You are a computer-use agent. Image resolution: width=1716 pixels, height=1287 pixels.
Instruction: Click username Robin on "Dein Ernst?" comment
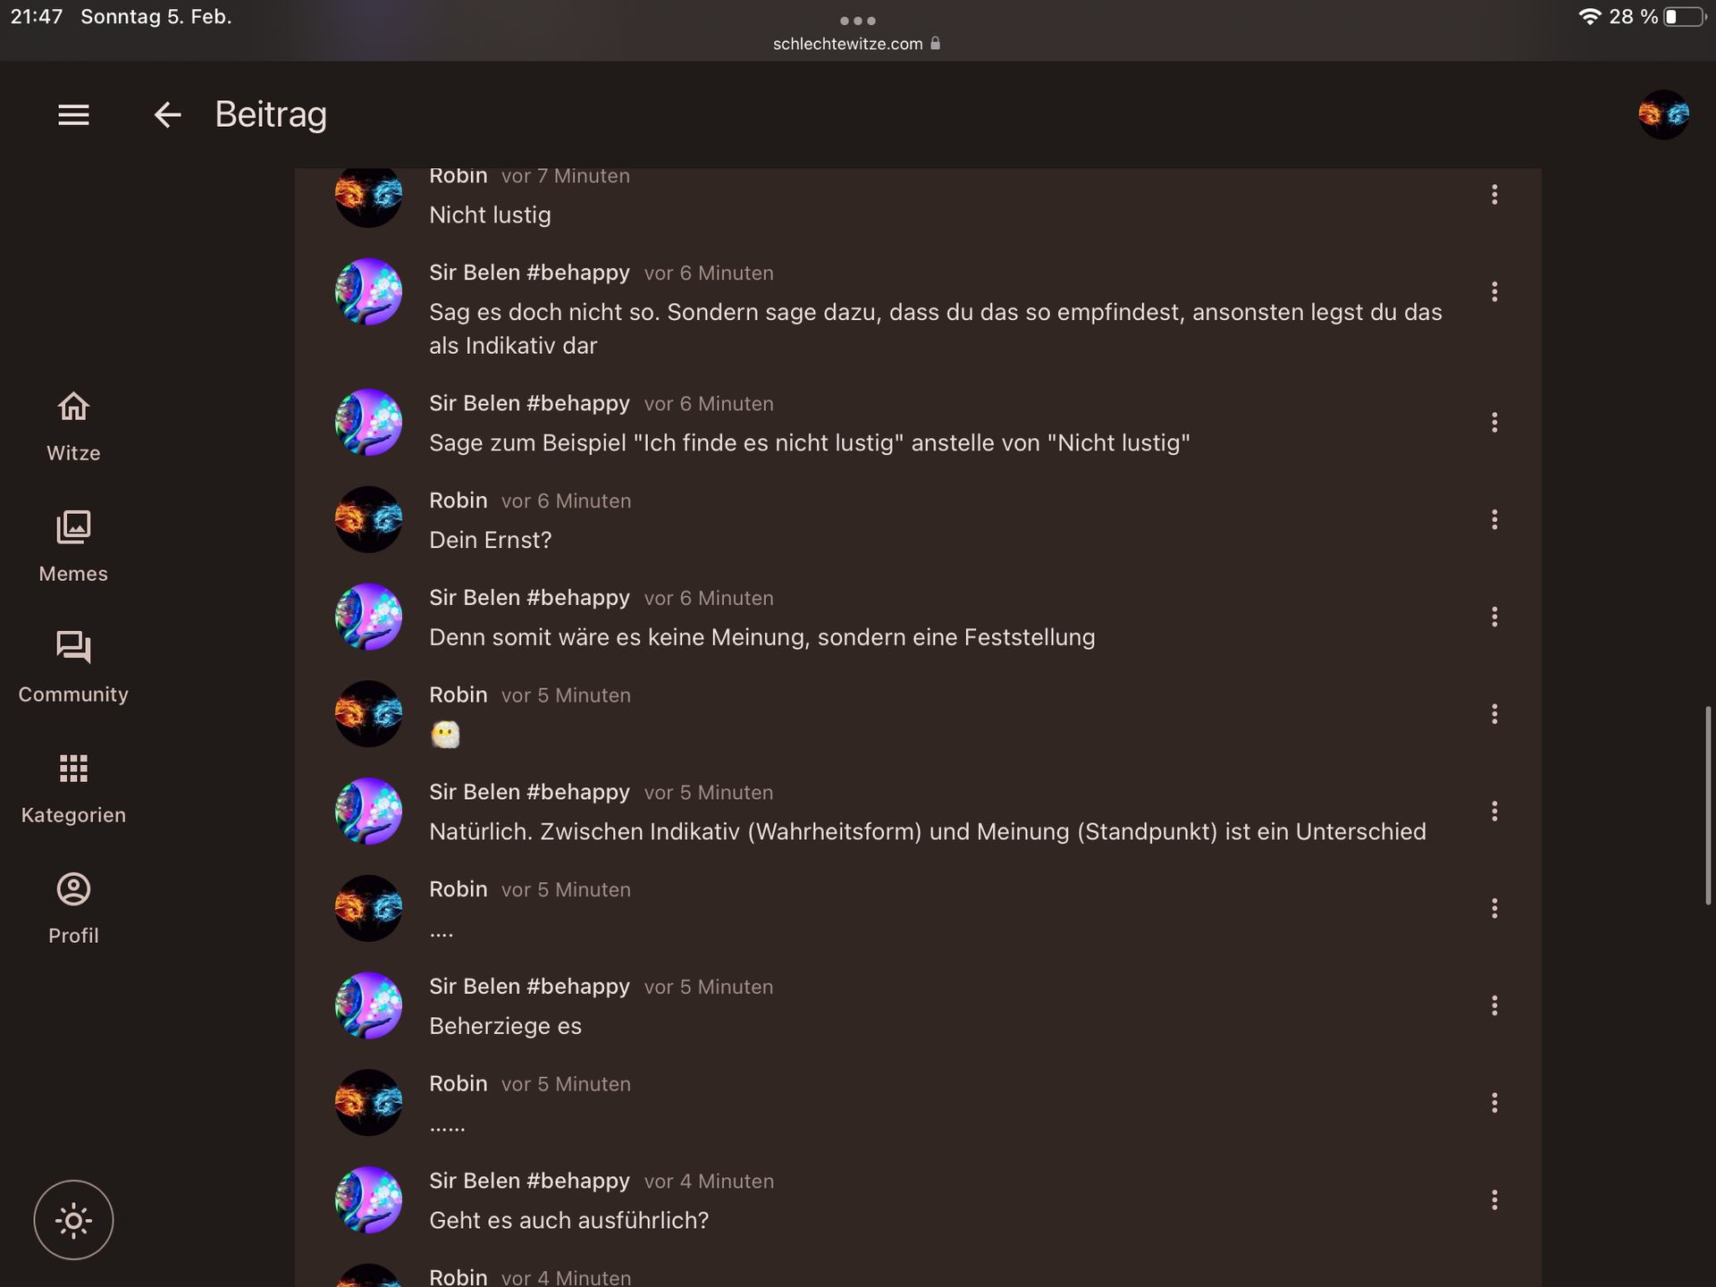coord(458,500)
